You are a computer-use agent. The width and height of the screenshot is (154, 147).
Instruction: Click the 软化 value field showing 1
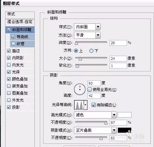point(118,66)
